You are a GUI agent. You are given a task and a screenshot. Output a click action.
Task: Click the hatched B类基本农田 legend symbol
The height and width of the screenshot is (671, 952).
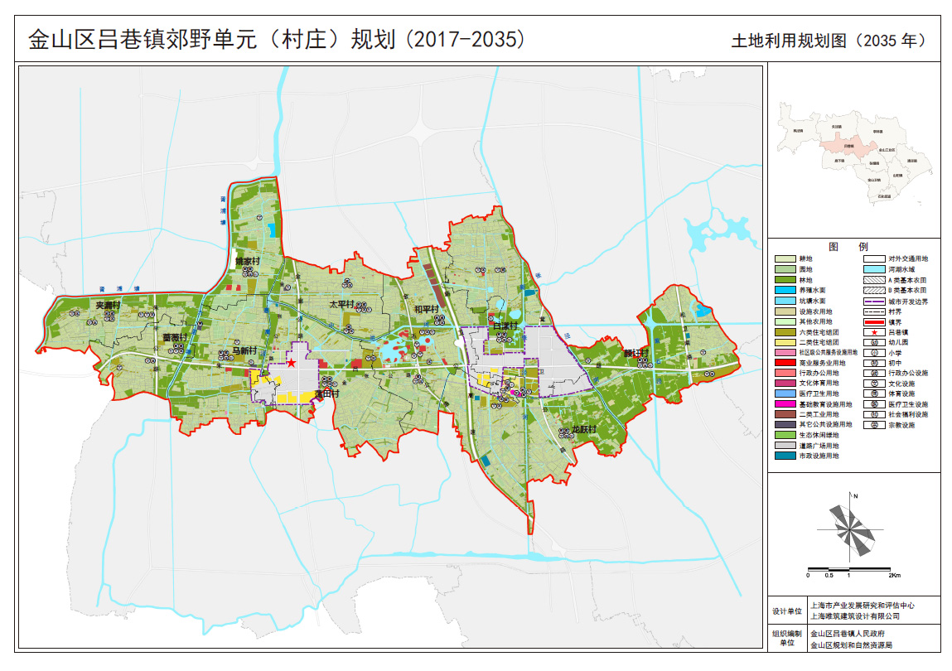coord(874,290)
